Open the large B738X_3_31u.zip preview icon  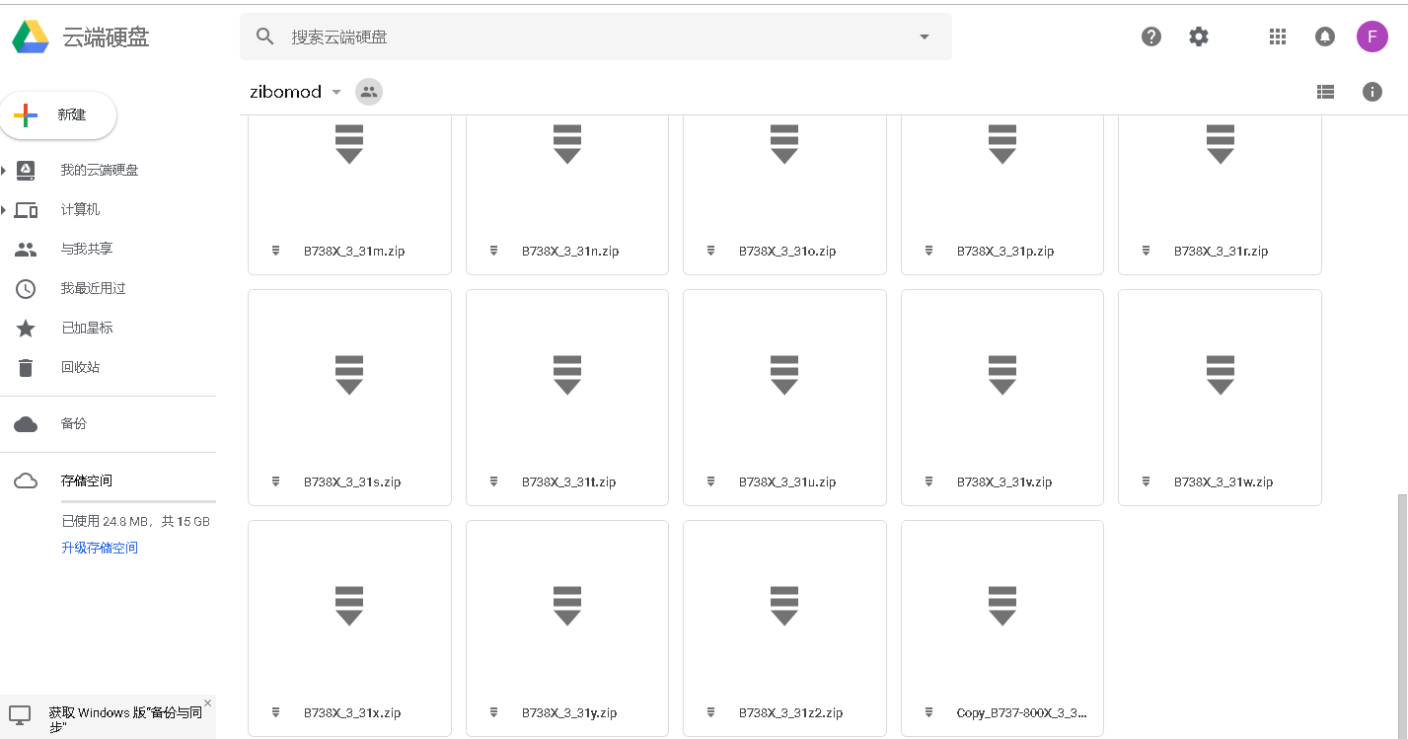pyautogui.click(x=784, y=375)
